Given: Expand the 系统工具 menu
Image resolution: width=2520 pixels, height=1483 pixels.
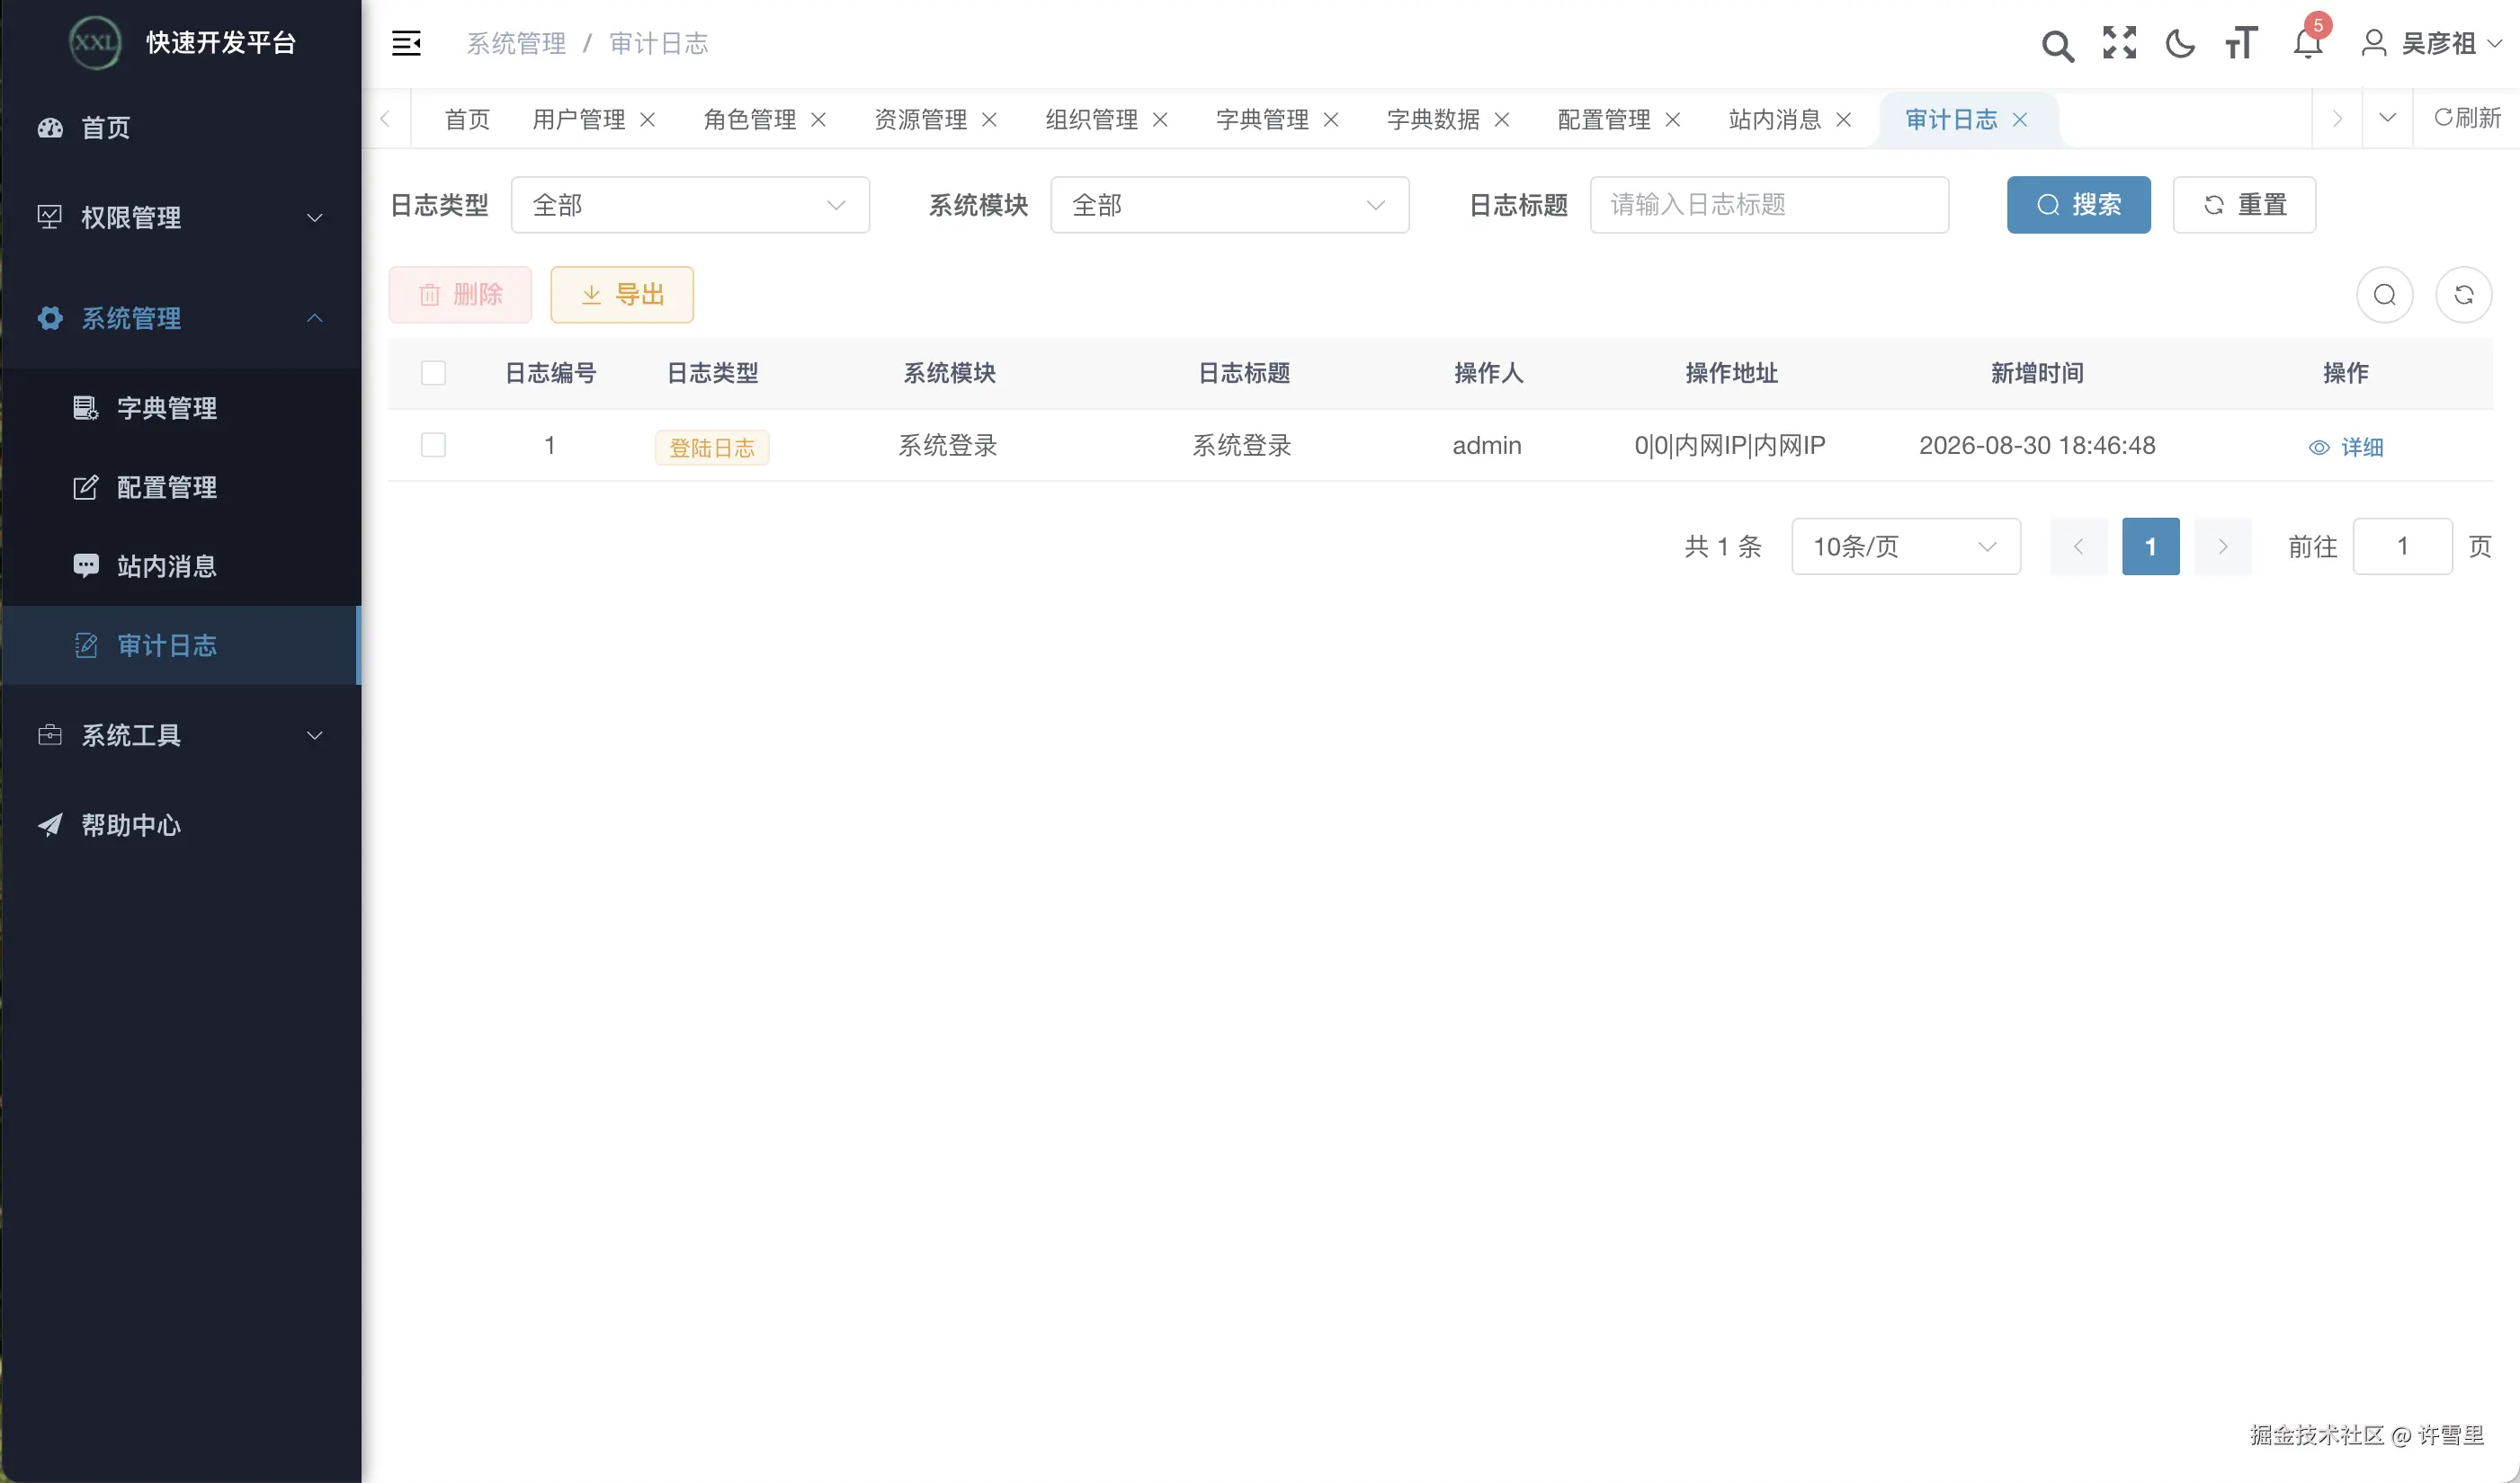Looking at the screenshot, I should click(x=181, y=735).
